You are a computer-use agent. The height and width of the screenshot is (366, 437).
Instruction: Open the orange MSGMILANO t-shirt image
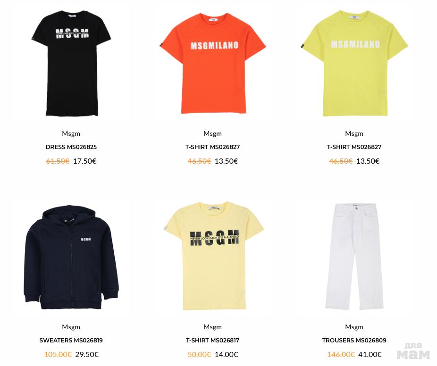[x=213, y=63]
